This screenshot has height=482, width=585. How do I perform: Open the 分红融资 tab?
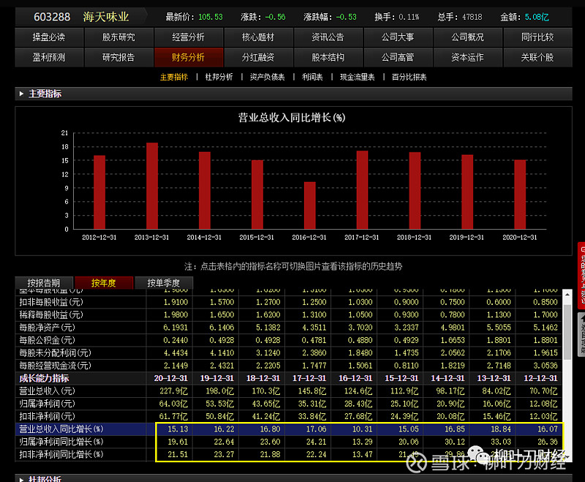(x=258, y=58)
